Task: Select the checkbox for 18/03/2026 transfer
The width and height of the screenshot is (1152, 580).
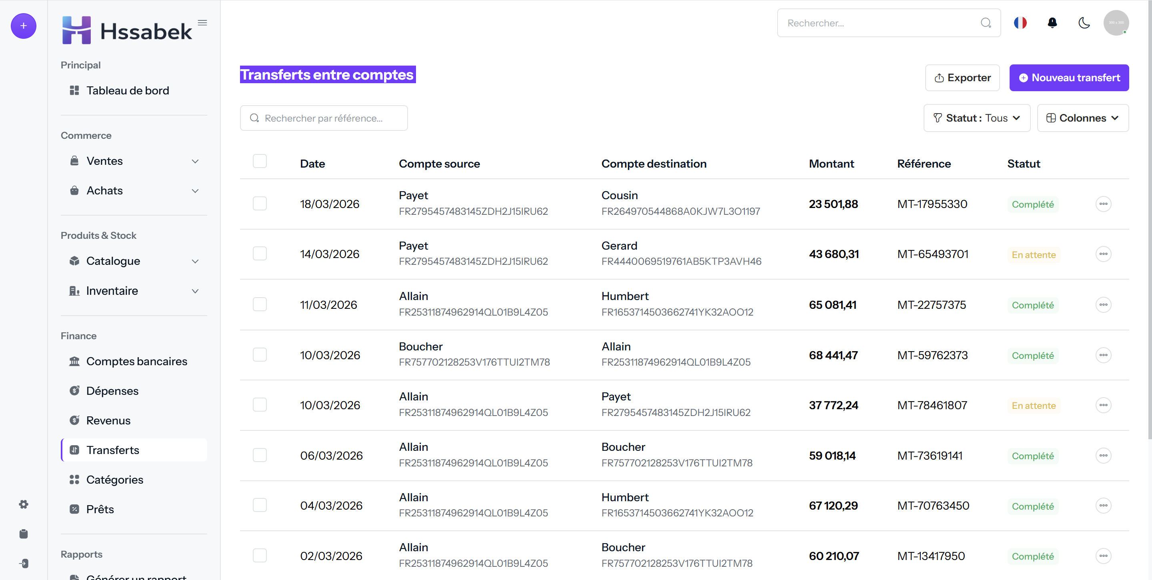Action: tap(259, 204)
